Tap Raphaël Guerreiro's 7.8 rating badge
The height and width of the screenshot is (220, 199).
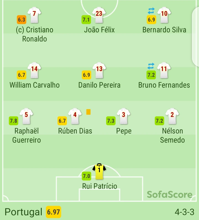14,121
